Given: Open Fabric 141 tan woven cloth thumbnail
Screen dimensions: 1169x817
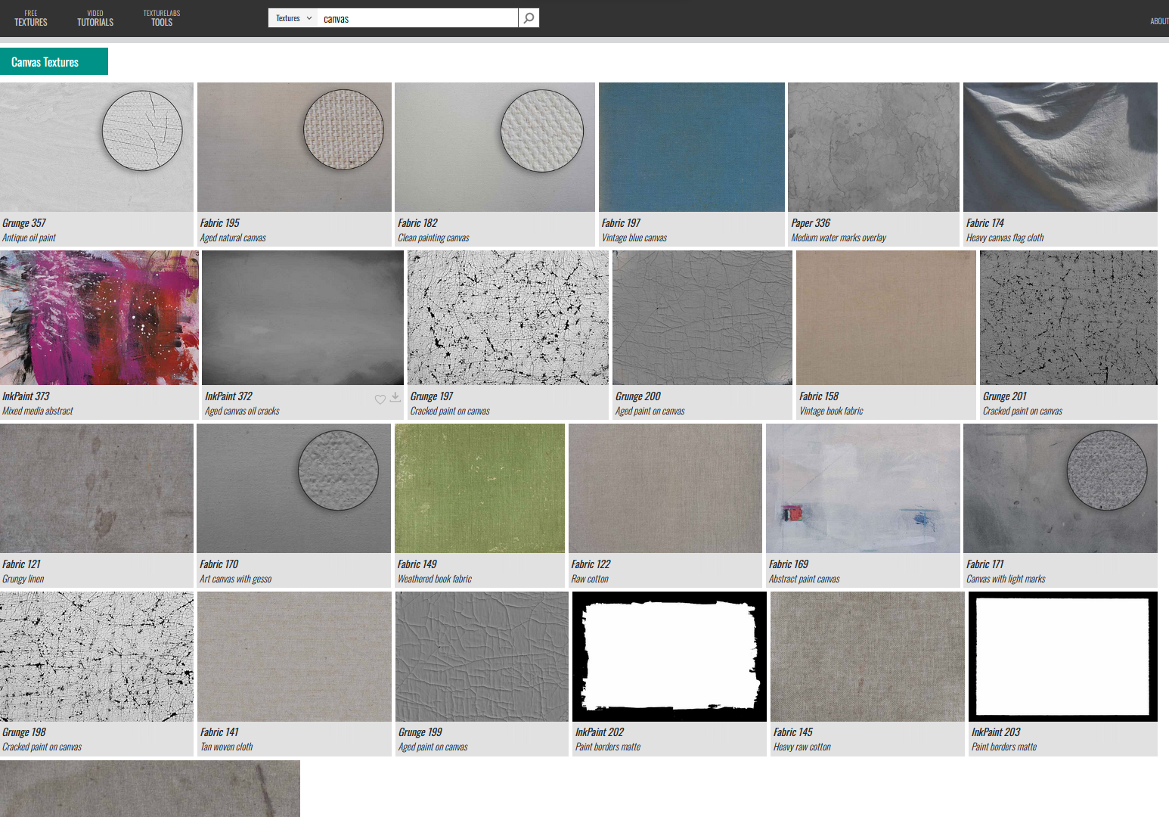Looking at the screenshot, I should pyautogui.click(x=294, y=657).
